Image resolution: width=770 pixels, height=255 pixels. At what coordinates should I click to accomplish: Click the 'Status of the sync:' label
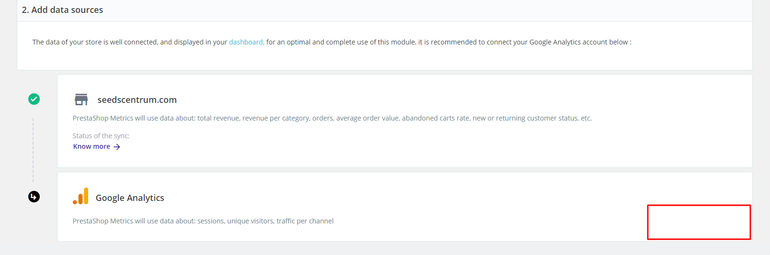(x=101, y=136)
